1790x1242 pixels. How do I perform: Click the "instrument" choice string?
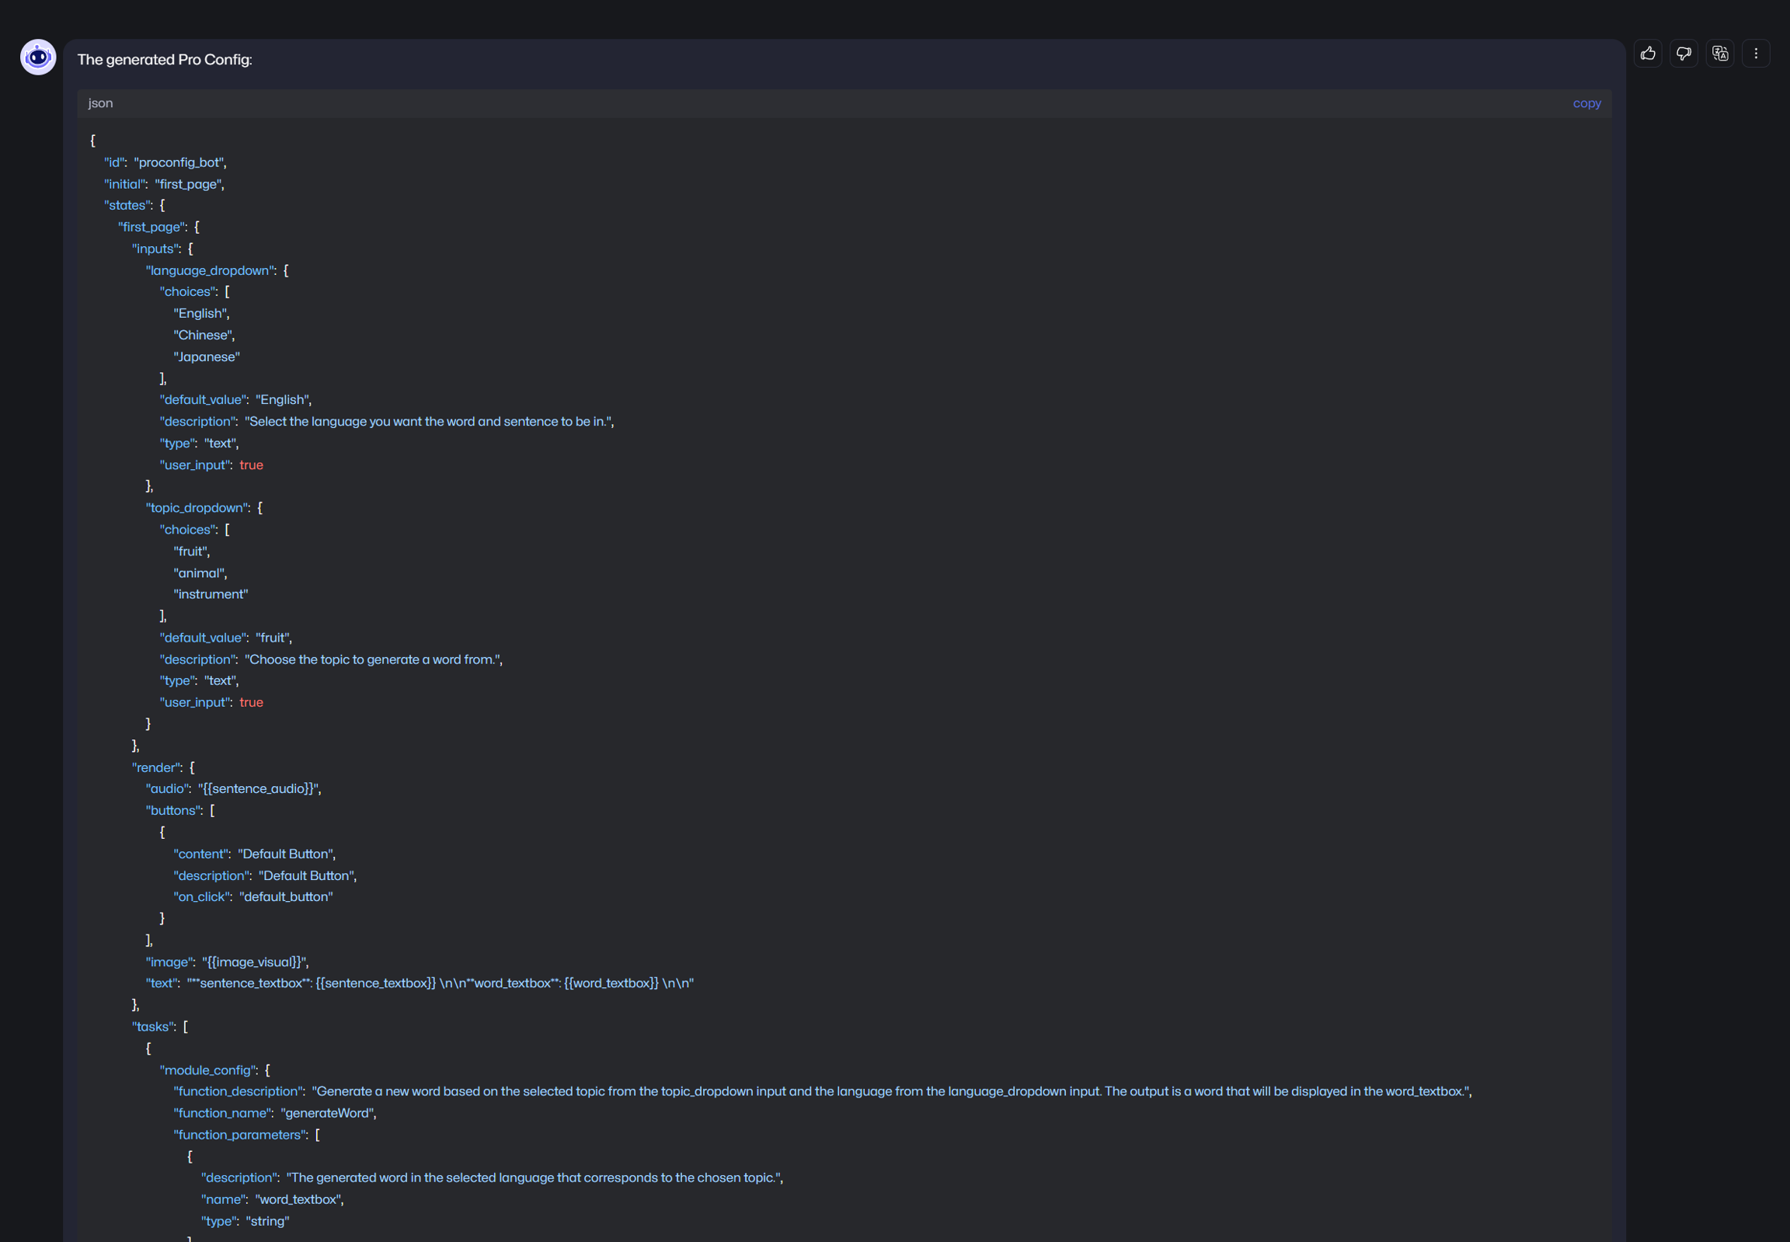211,594
